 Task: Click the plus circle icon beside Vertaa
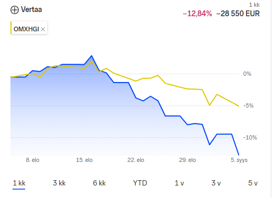pyautogui.click(x=15, y=10)
